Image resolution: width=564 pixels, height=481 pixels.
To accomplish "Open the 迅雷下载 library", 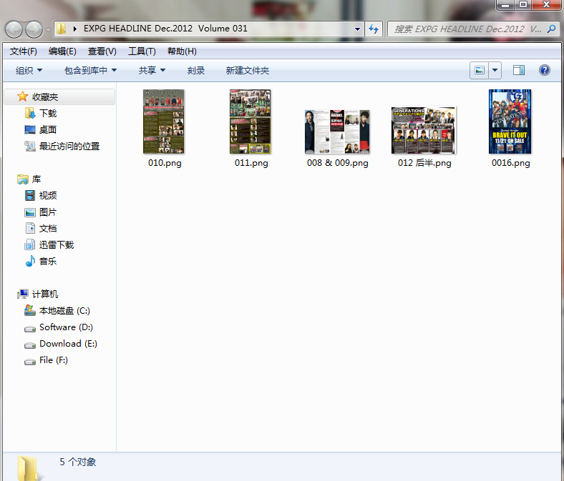I will coord(57,245).
